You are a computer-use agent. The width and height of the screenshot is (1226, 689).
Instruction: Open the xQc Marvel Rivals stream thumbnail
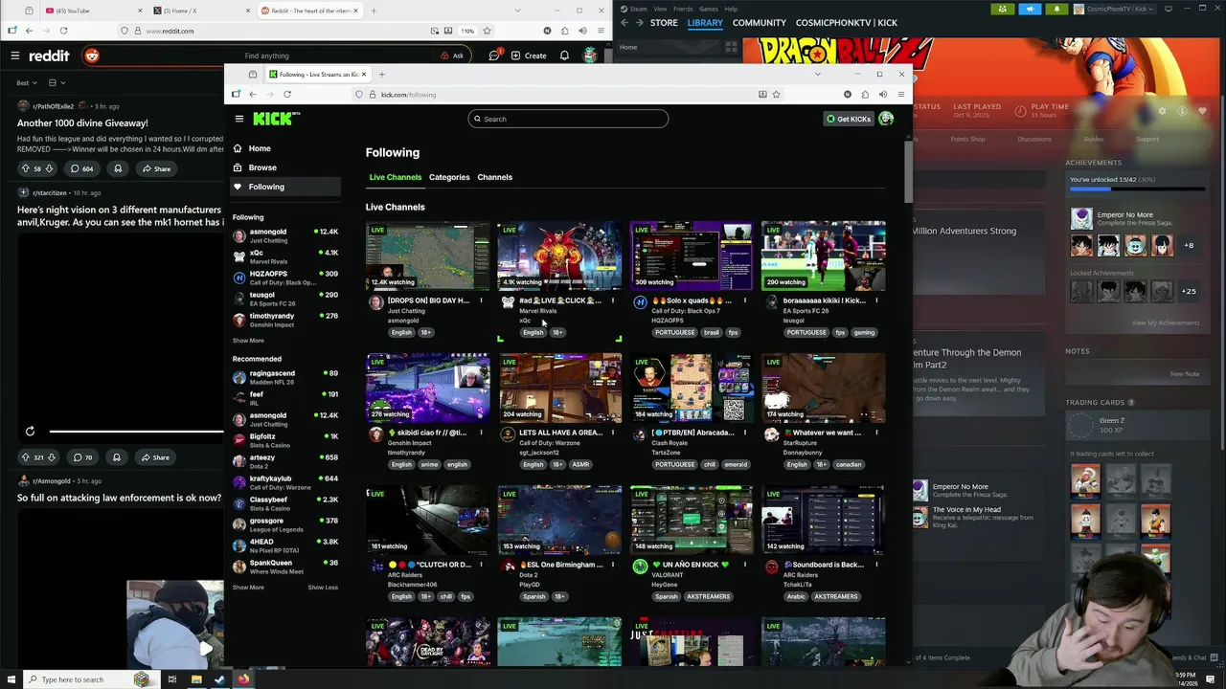(x=559, y=256)
